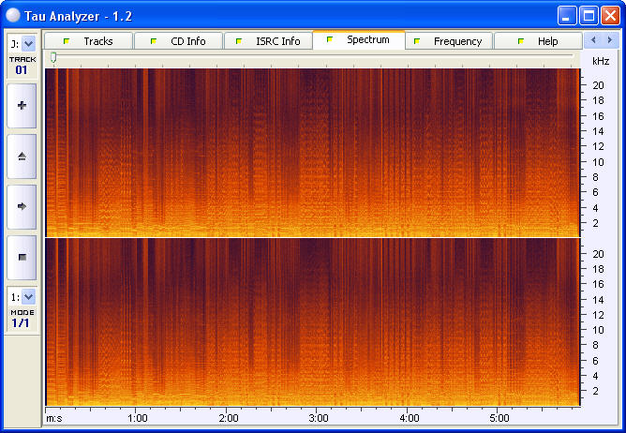Open the J: drive selection dropdown
Image resolution: width=626 pixels, height=433 pixels.
coord(28,43)
